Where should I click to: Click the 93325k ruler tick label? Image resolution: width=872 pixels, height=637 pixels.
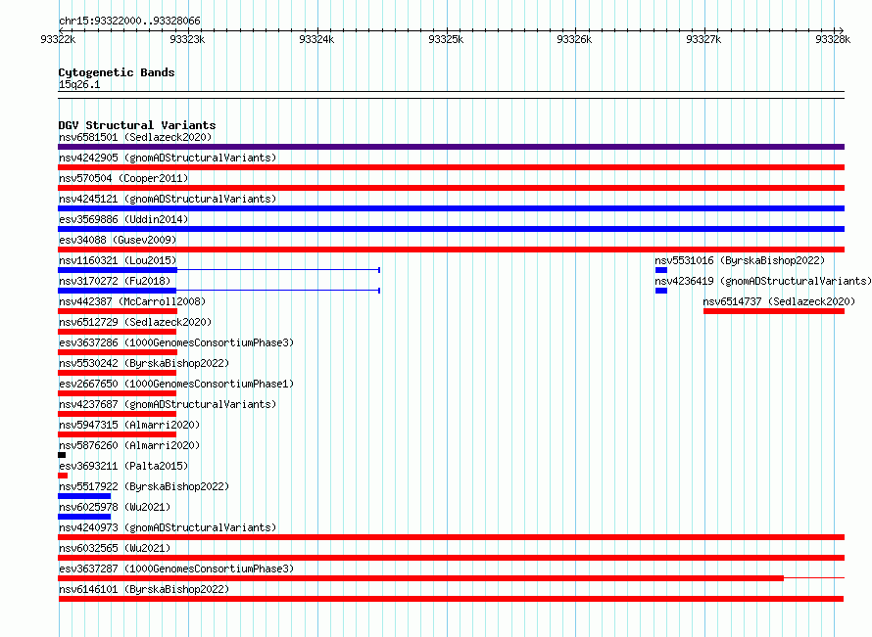click(446, 39)
